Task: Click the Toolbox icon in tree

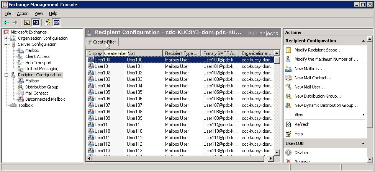Action: pyautogui.click(x=13, y=105)
